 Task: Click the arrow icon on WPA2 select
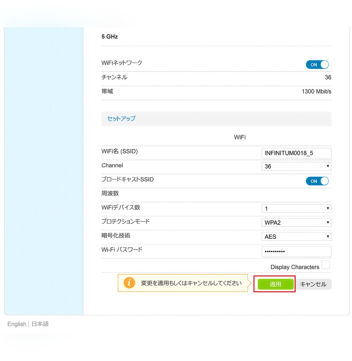point(328,223)
